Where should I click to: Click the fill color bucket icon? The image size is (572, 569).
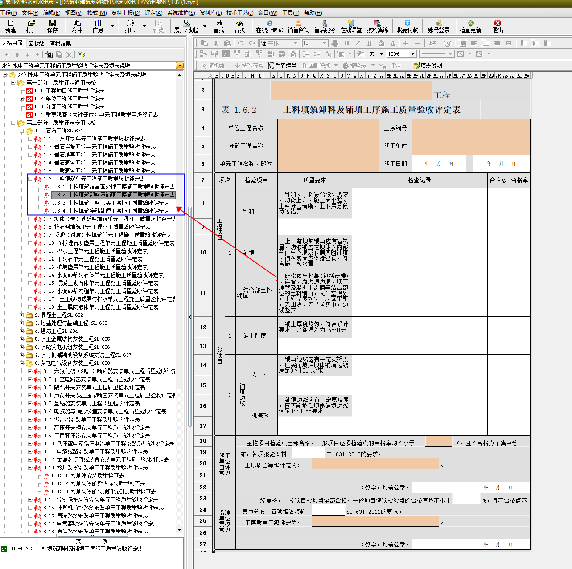(381, 43)
